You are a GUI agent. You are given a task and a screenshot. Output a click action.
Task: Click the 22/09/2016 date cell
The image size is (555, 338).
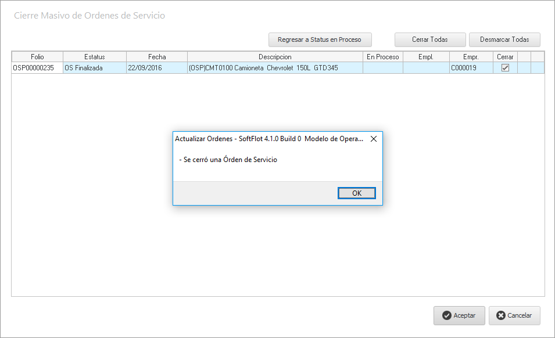tap(156, 68)
